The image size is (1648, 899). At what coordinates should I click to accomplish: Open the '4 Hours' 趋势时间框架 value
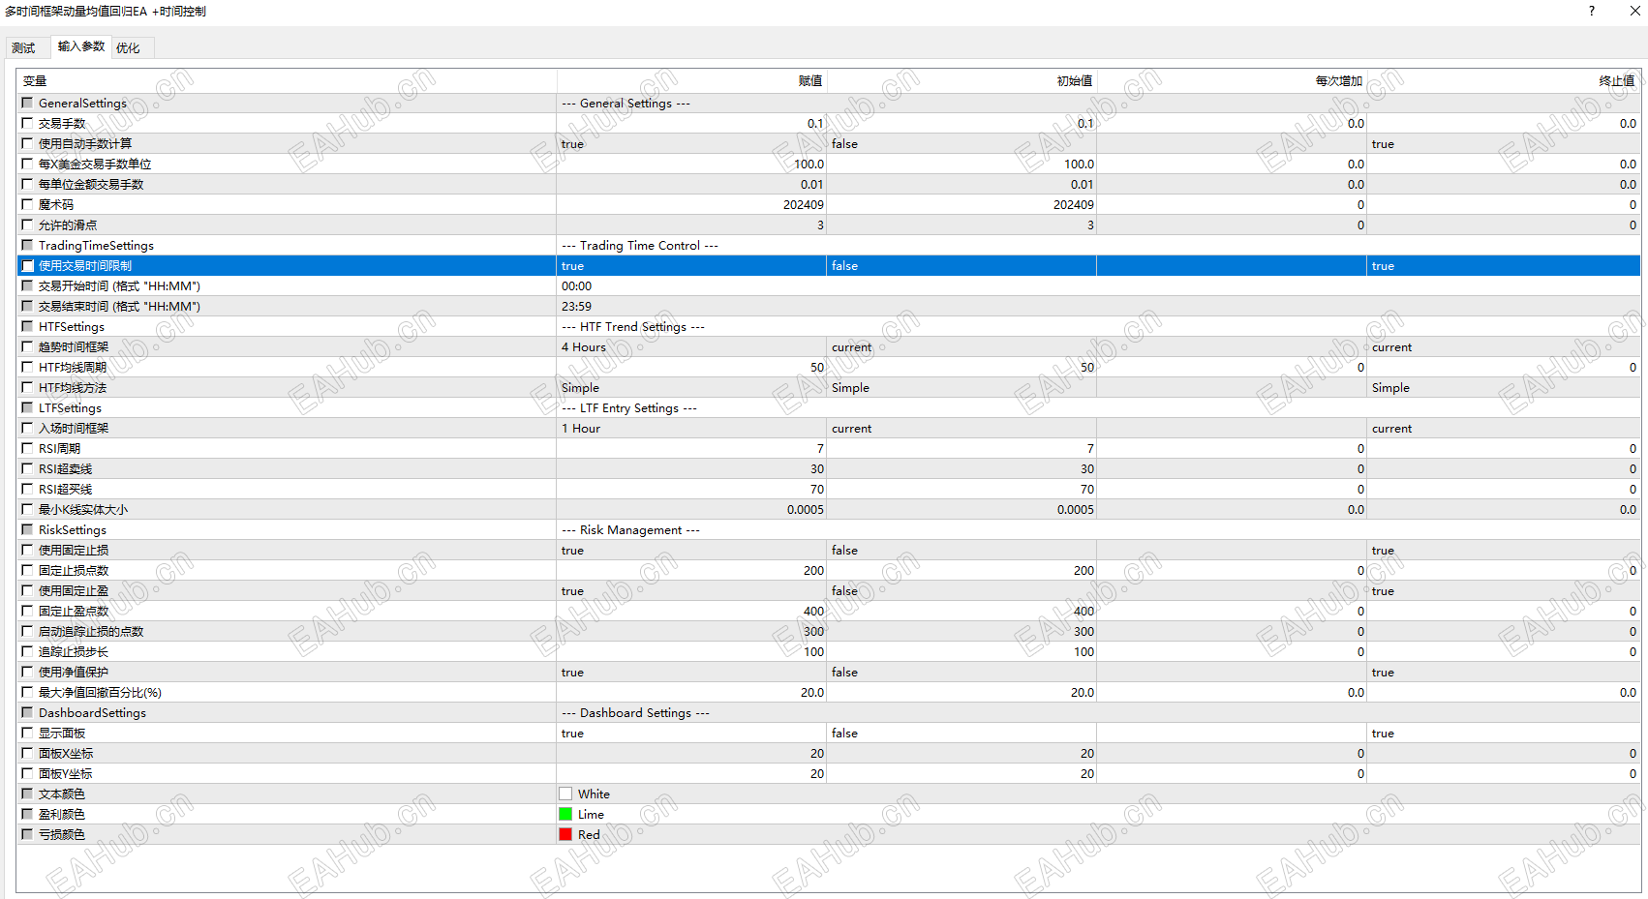584,347
